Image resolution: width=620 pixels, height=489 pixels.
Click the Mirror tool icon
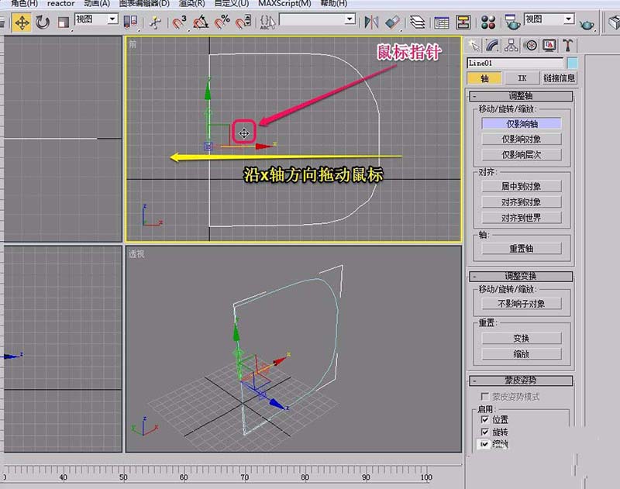point(371,22)
